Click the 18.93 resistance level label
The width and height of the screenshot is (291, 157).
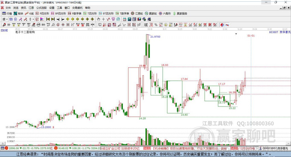coord(165,65)
